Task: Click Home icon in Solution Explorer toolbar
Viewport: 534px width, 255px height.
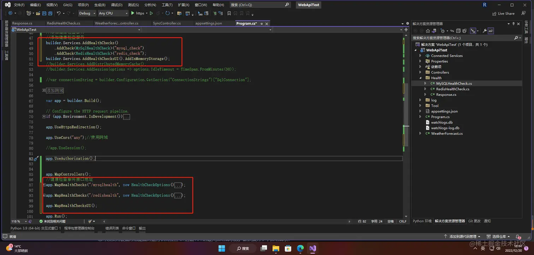Action: [428, 31]
